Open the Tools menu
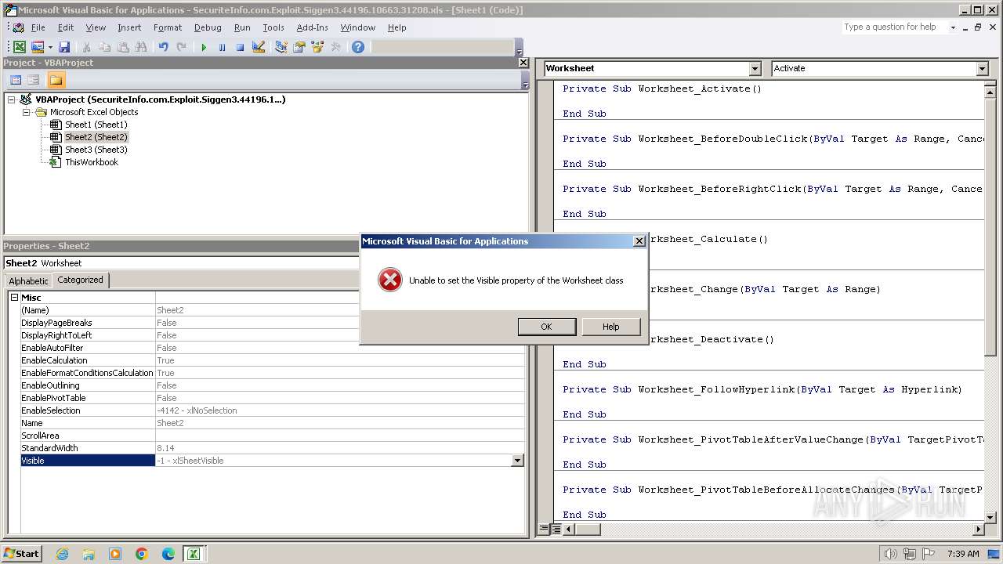Viewport: 1003px width, 564px height. pos(273,27)
